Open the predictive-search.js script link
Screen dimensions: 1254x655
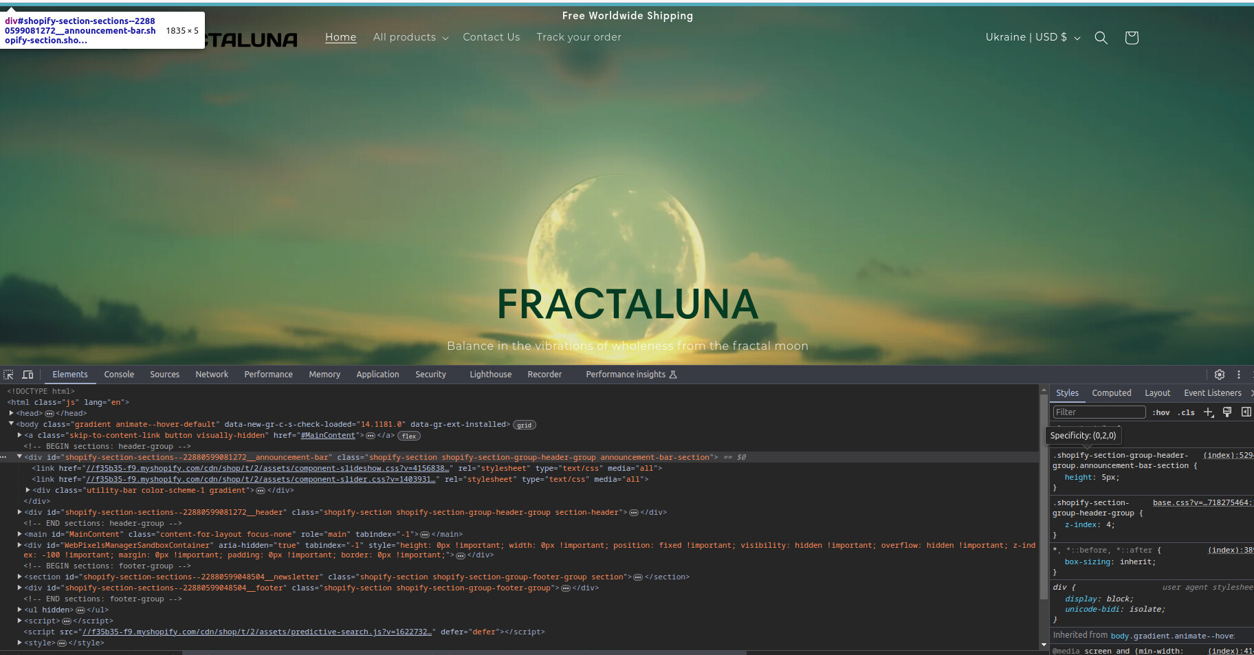point(257,632)
